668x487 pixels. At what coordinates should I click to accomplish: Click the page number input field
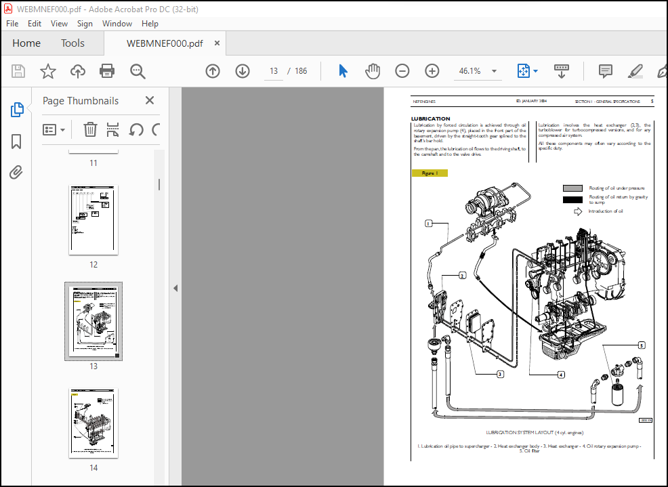274,71
